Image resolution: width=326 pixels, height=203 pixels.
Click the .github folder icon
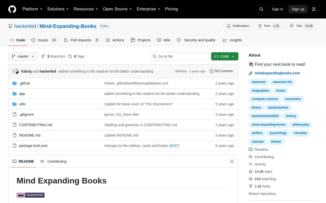click(x=15, y=83)
